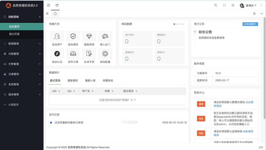Click the 站长公告 heading
266x150 pixels.
coord(205,32)
